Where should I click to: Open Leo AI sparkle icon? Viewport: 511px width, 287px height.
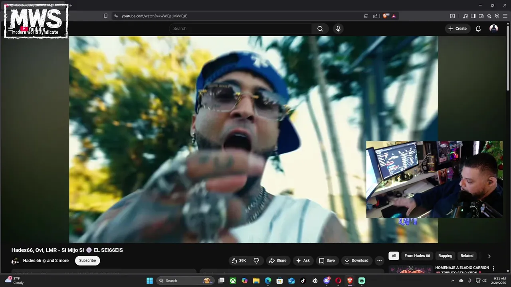click(489, 16)
